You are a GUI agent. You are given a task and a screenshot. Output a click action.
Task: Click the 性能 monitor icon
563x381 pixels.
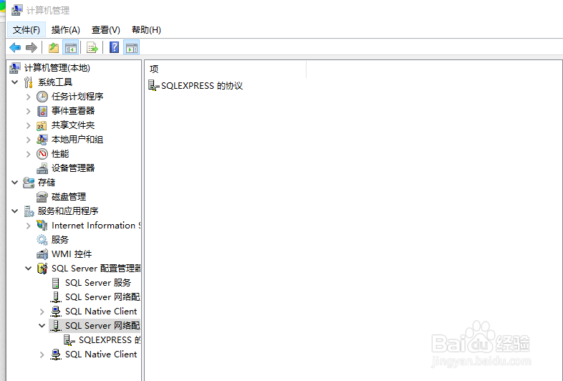[42, 154]
